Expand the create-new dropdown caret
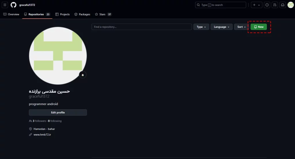The height and width of the screenshot is (159, 295). coord(259,5)
